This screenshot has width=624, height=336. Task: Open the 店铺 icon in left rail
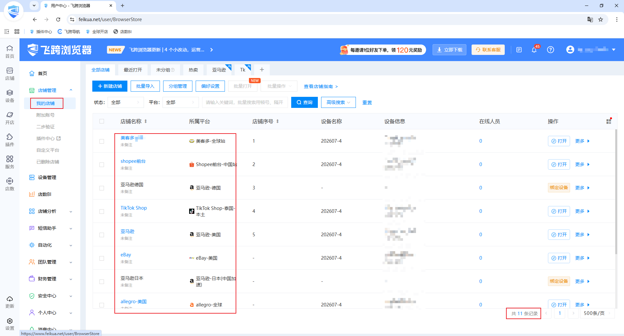coord(10,74)
